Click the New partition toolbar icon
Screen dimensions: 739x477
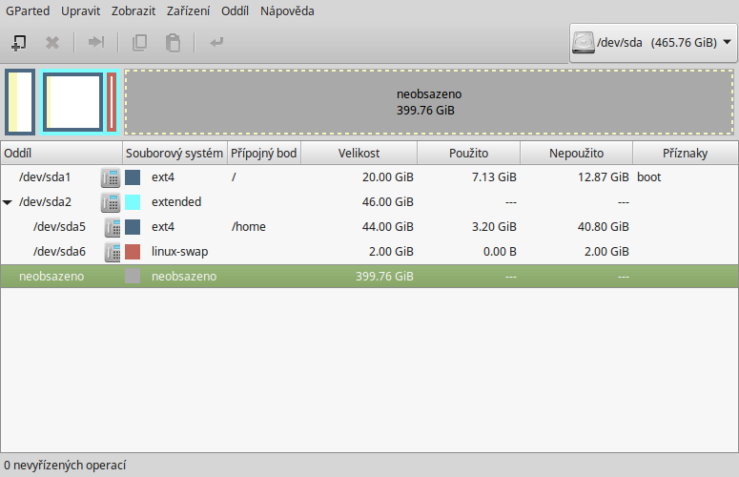tap(19, 43)
